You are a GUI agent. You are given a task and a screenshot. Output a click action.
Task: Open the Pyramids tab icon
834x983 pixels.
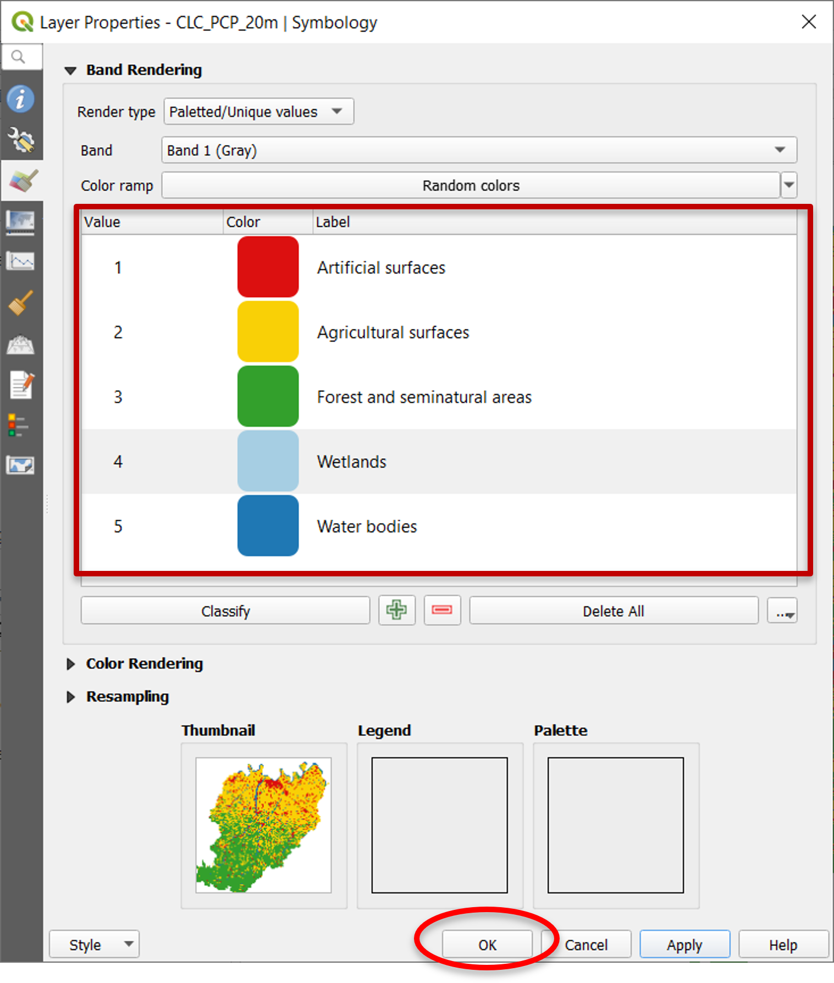tap(20, 345)
